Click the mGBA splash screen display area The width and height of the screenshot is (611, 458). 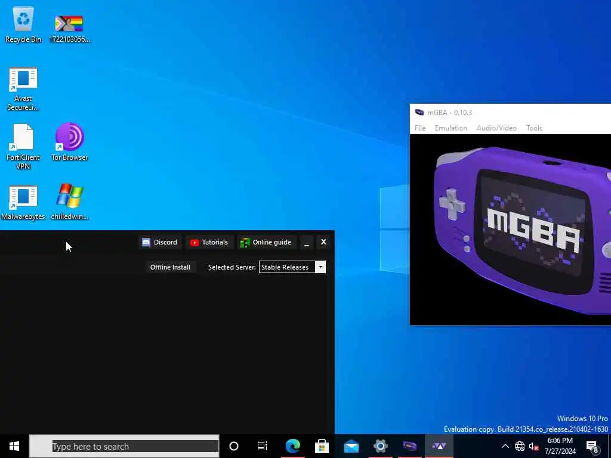(511, 229)
